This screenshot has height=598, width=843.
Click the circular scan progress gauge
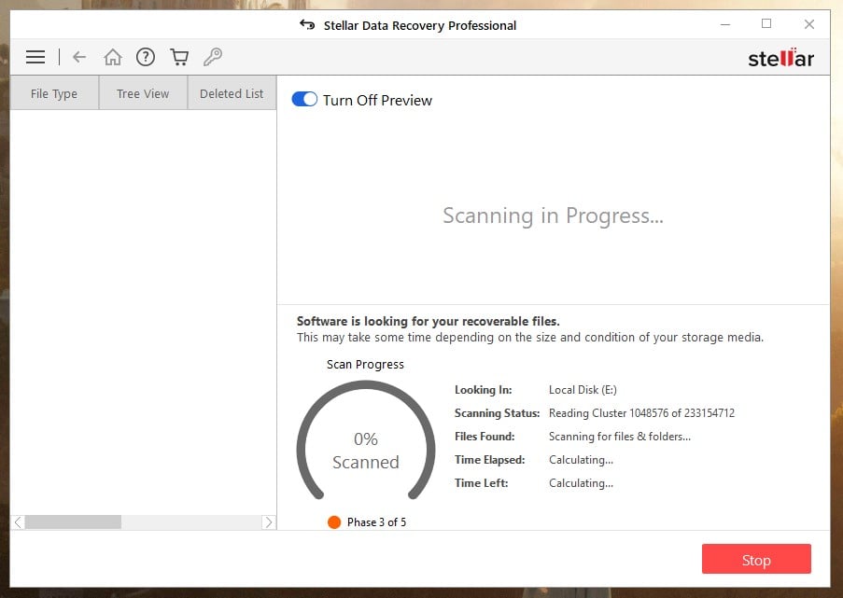(x=366, y=439)
